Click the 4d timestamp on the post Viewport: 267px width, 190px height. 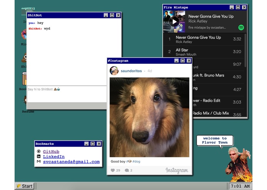150,71
